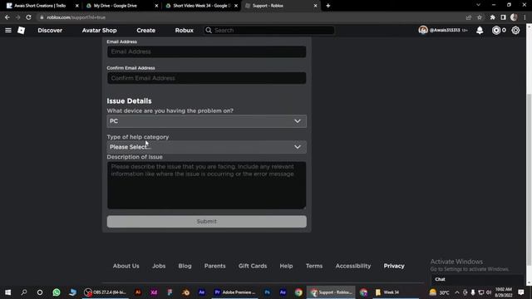Go back in the browser

click(x=7, y=17)
